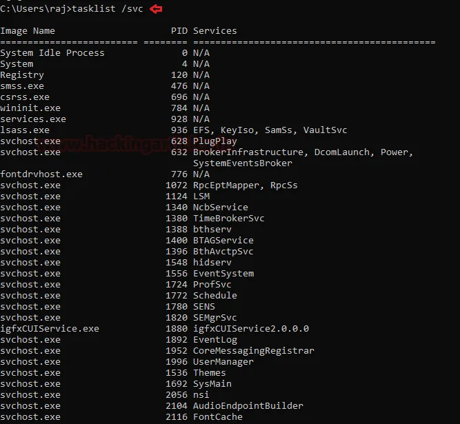Click the CoreMessagingRegistrar service text

[x=253, y=351]
